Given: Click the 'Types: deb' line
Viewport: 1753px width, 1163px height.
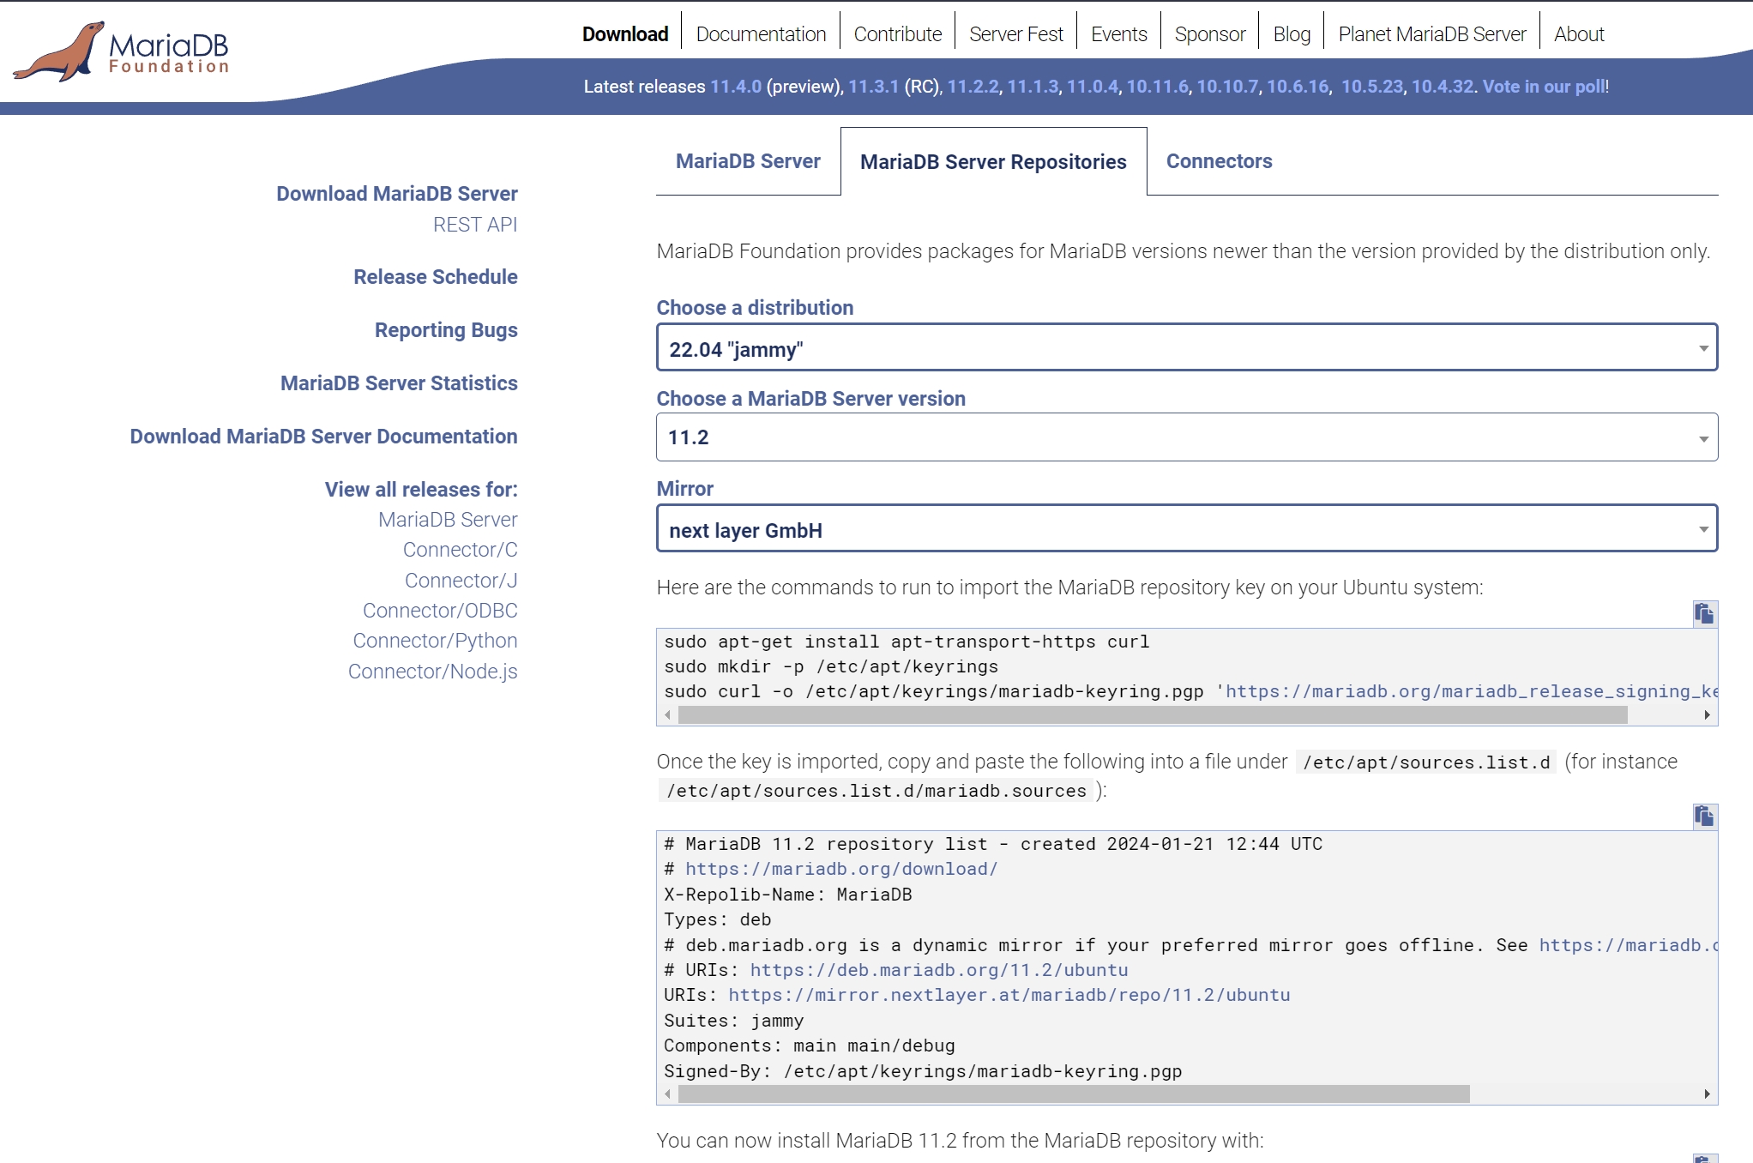Looking at the screenshot, I should 717,919.
